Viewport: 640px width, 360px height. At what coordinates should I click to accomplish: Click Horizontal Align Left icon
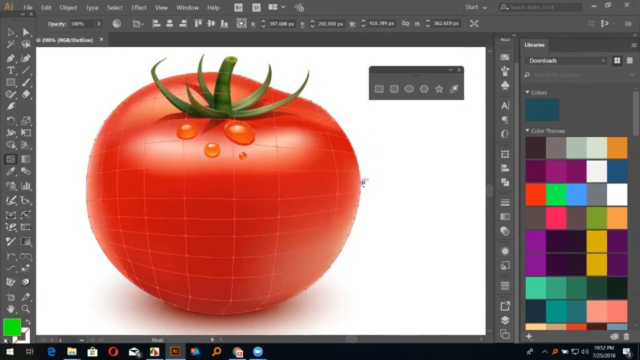click(x=156, y=24)
